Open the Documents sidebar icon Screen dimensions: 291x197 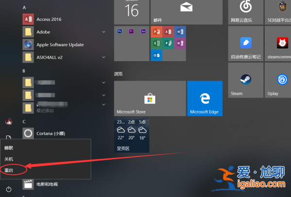pyautogui.click(x=9, y=137)
